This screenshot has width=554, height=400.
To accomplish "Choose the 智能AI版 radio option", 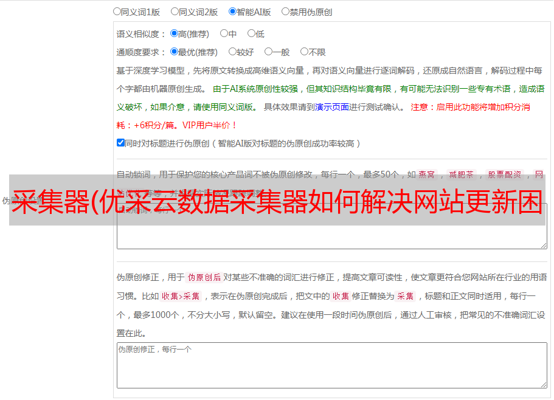I will 232,12.
